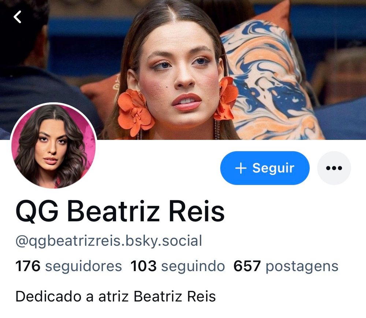Select the @qgbeatrizreis.bsky.social handle

coord(109,241)
